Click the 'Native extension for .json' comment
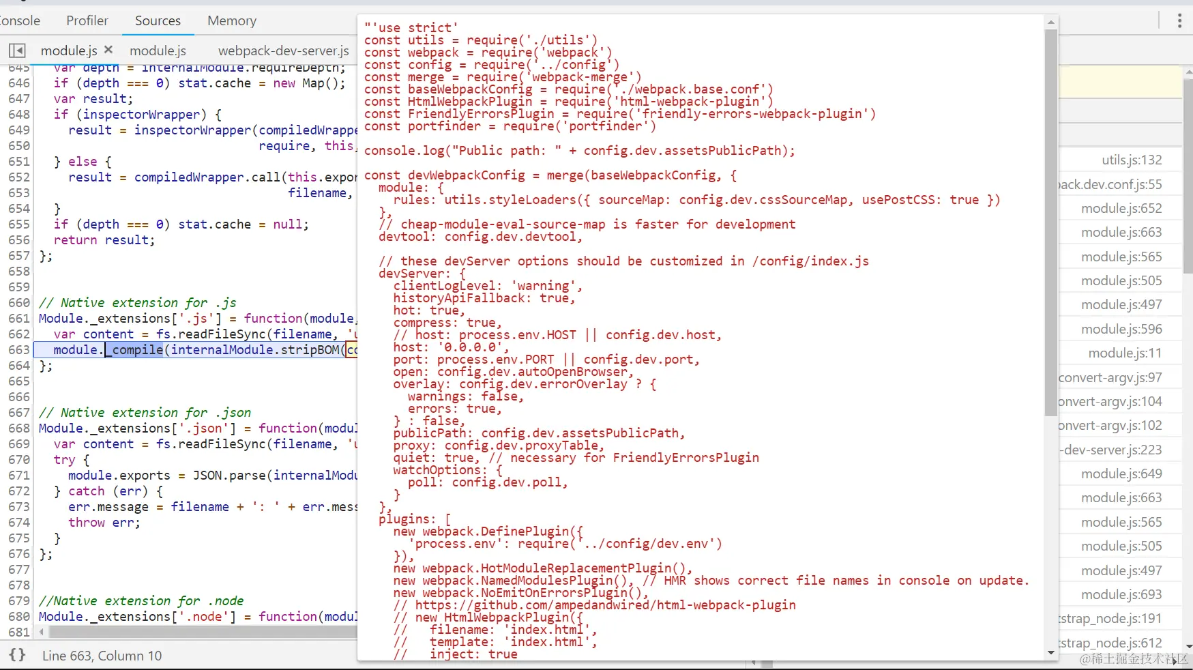 click(145, 412)
